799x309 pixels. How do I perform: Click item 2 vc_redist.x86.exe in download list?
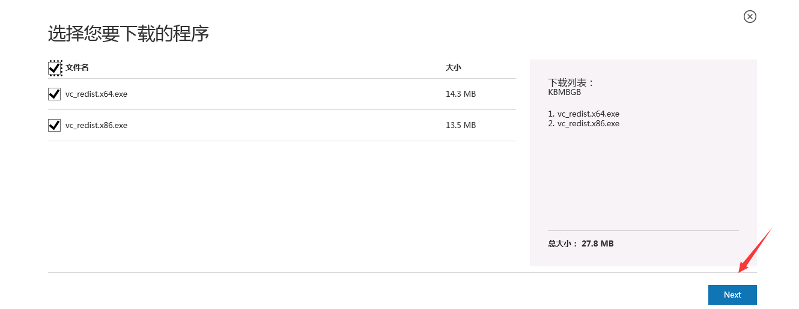click(x=583, y=123)
